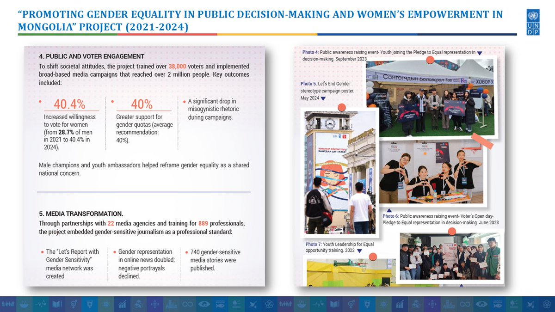Screen dimensions: 555x312
Task: Click "740 gender-sensitive media stories were published" bullet
Action: click(216, 260)
